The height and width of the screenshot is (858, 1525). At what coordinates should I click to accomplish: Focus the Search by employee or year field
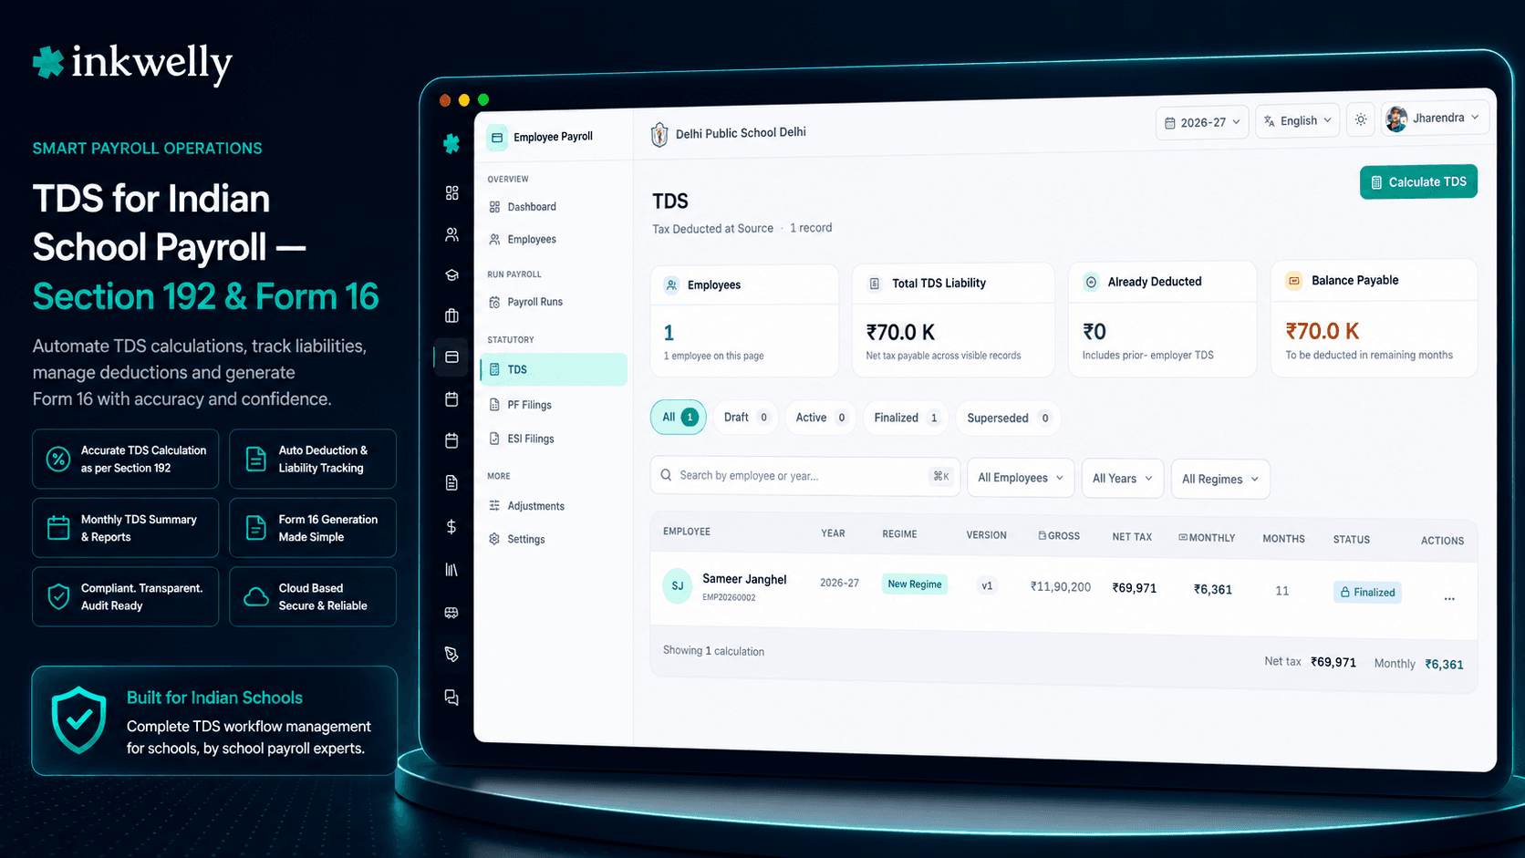point(805,476)
